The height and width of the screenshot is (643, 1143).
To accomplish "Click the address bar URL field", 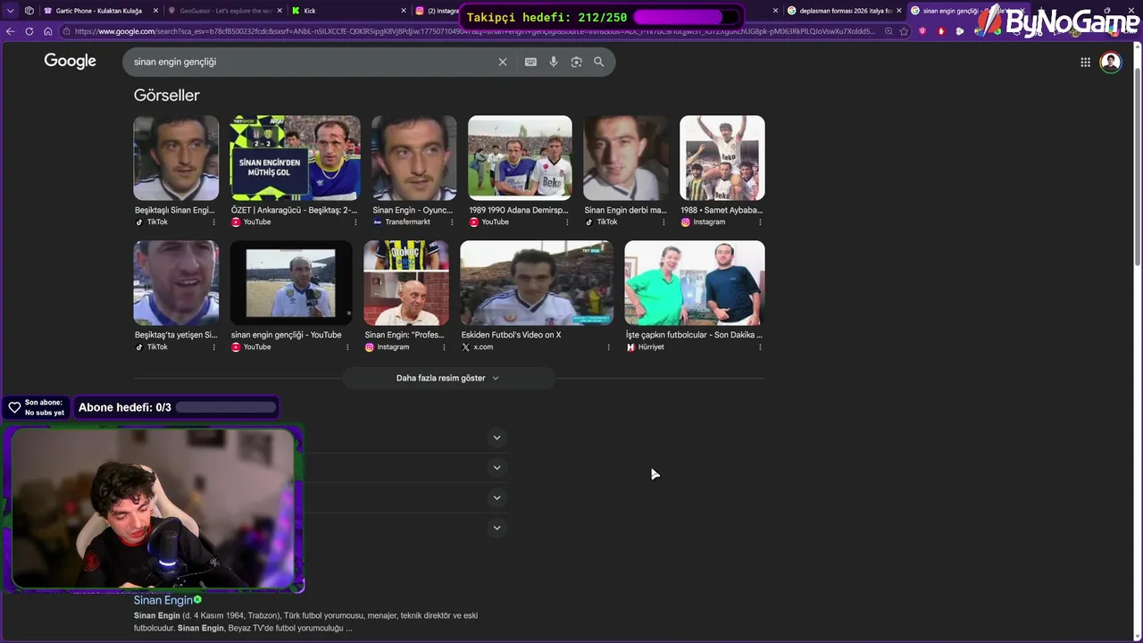I will click(473, 31).
